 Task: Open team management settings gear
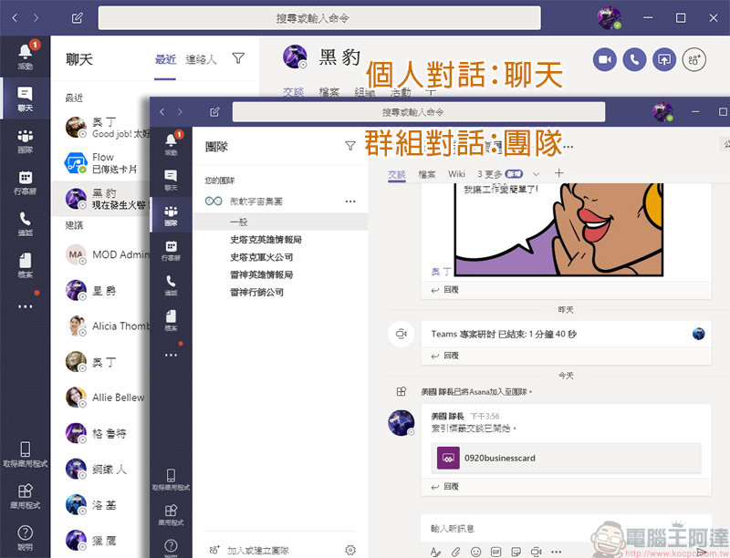350,550
